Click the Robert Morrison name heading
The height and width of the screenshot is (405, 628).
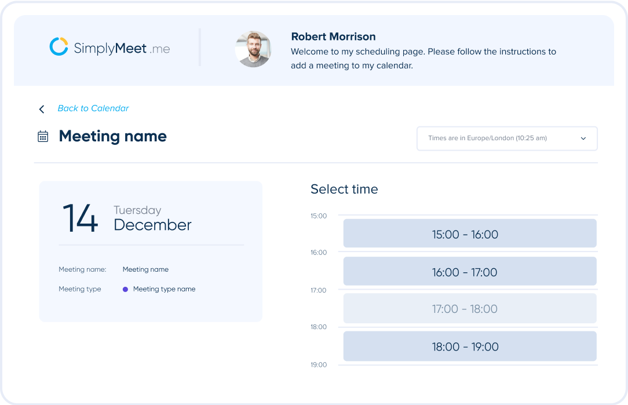click(333, 37)
